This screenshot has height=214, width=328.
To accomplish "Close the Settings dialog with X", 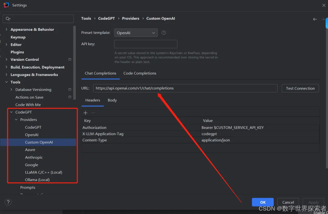I will click(324, 5).
